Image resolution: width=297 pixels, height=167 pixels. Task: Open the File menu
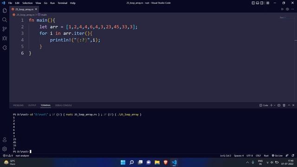(x=10, y=3)
